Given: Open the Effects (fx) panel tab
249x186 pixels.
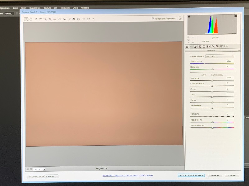Looking at the screenshot, I should (213, 46).
